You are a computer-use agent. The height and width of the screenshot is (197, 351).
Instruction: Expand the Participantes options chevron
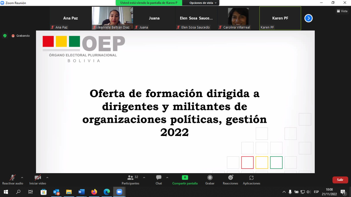click(144, 178)
